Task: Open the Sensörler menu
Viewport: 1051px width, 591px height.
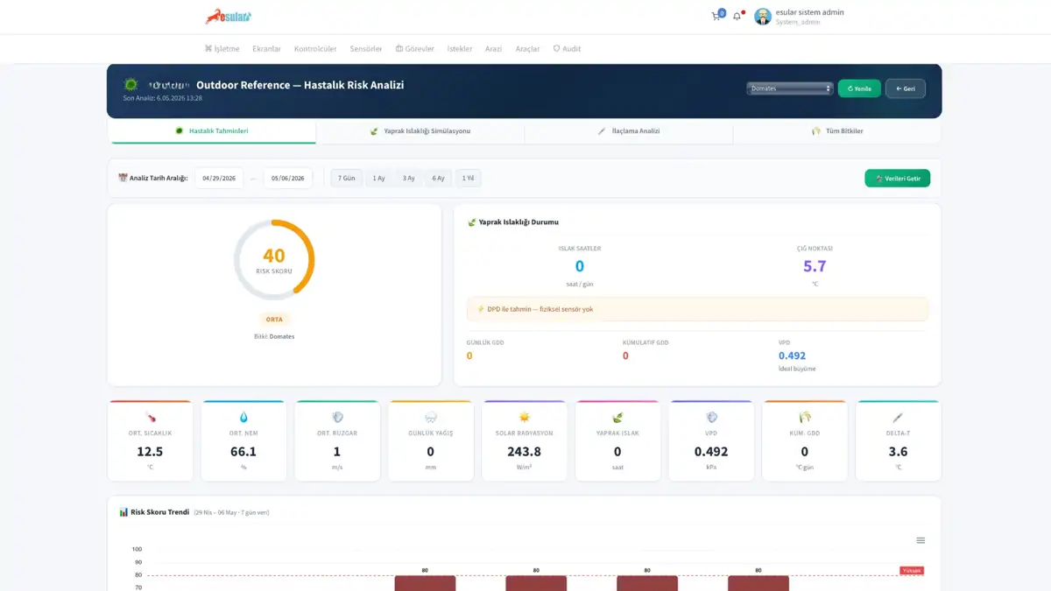Action: (365, 49)
